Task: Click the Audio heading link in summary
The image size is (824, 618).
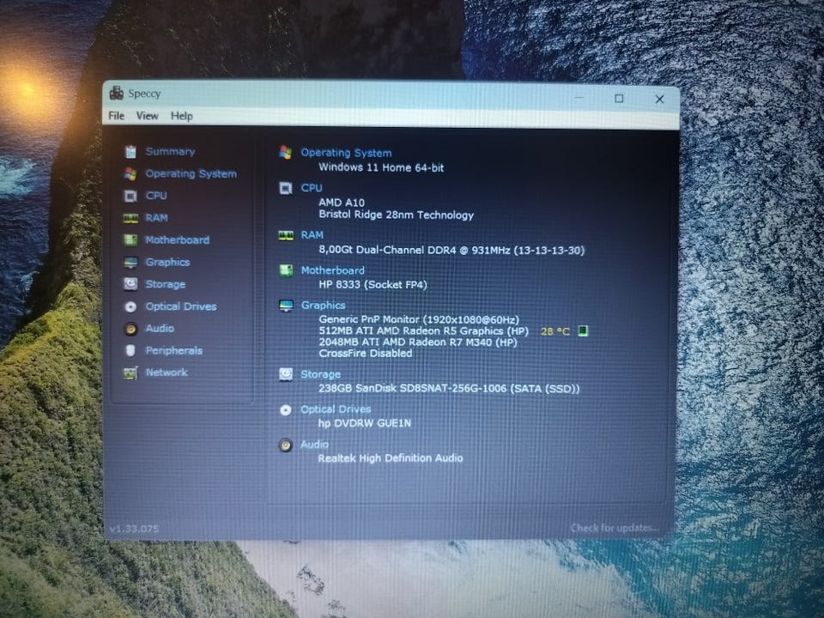Action: click(x=314, y=445)
